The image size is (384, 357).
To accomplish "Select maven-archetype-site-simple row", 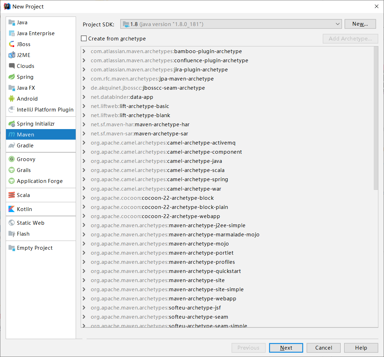I will click(x=227, y=289).
